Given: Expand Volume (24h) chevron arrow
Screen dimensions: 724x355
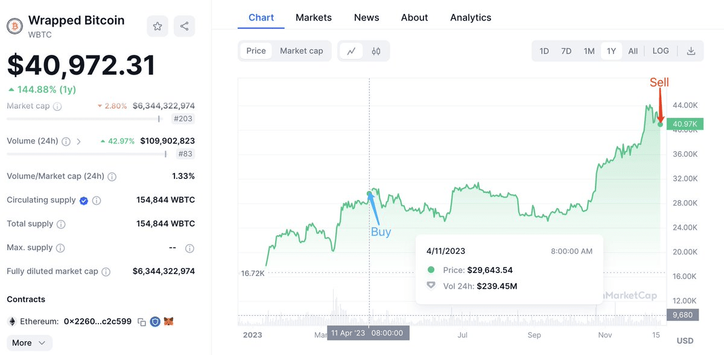Looking at the screenshot, I should click(x=78, y=142).
